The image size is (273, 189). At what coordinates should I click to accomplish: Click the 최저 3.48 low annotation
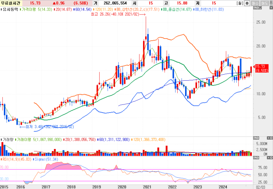tap(47, 127)
